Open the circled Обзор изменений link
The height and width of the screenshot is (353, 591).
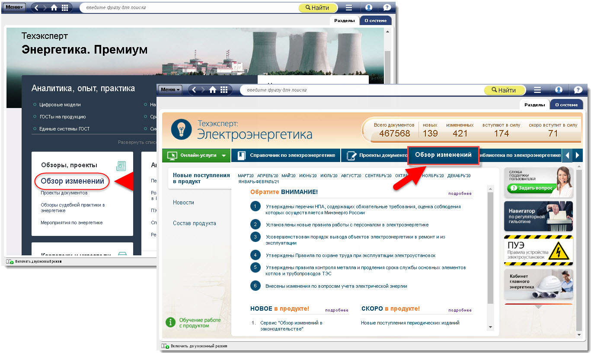point(72,181)
